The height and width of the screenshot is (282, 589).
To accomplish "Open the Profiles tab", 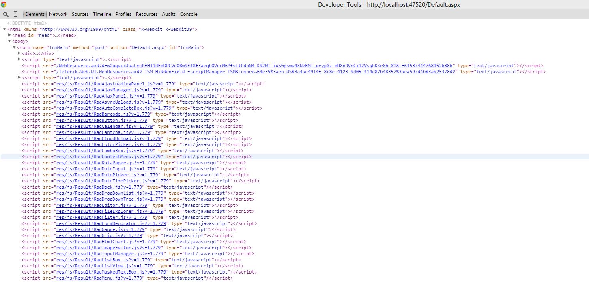I will click(x=123, y=14).
